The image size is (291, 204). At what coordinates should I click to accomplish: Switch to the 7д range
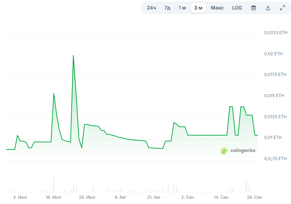tap(167, 8)
